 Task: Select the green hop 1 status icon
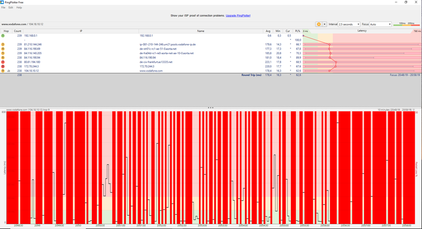(3, 36)
